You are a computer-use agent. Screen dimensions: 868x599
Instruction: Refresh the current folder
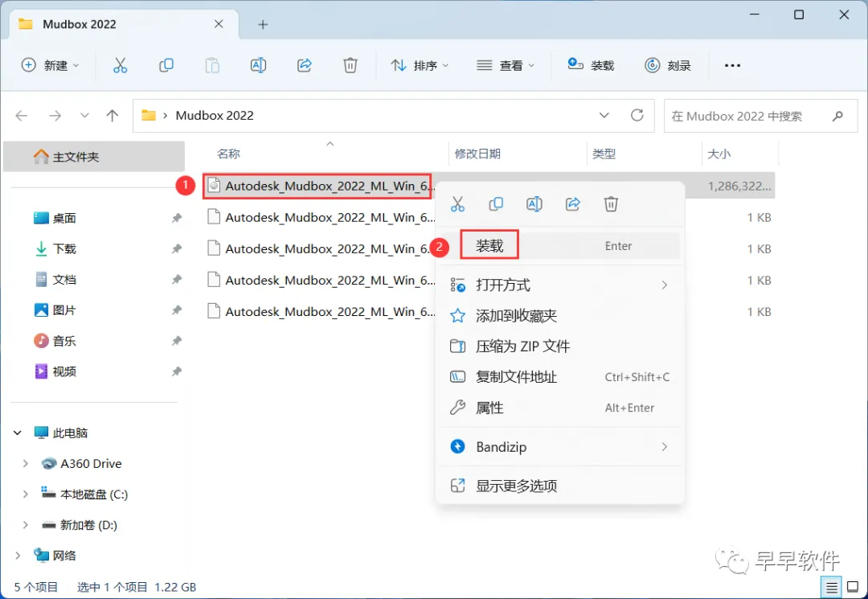click(637, 115)
